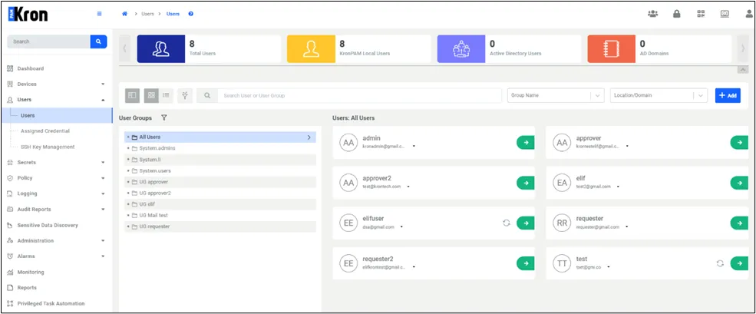The image size is (756, 314).
Task: Open Privileged Task Automation in sidebar
Action: tap(51, 304)
